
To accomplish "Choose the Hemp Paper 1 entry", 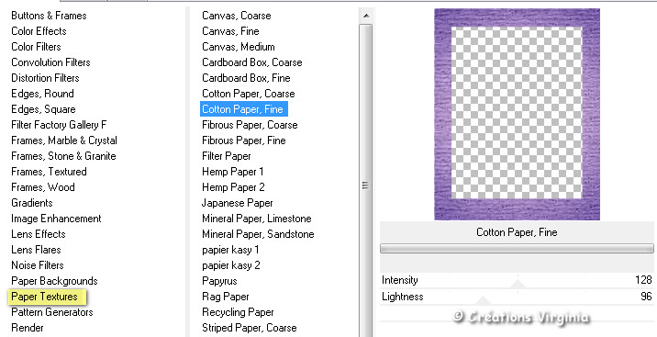I will [x=232, y=172].
